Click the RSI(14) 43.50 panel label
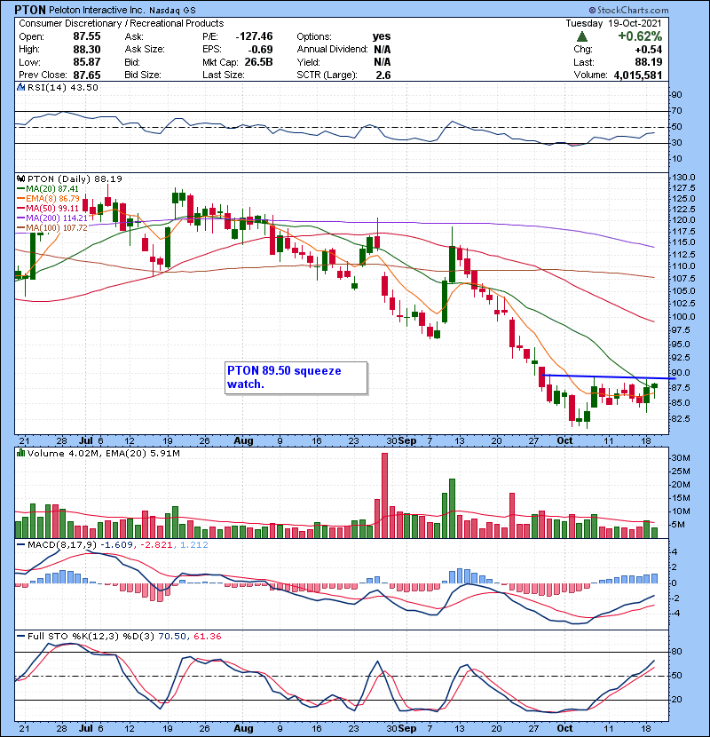The height and width of the screenshot is (737, 710). 62,87
